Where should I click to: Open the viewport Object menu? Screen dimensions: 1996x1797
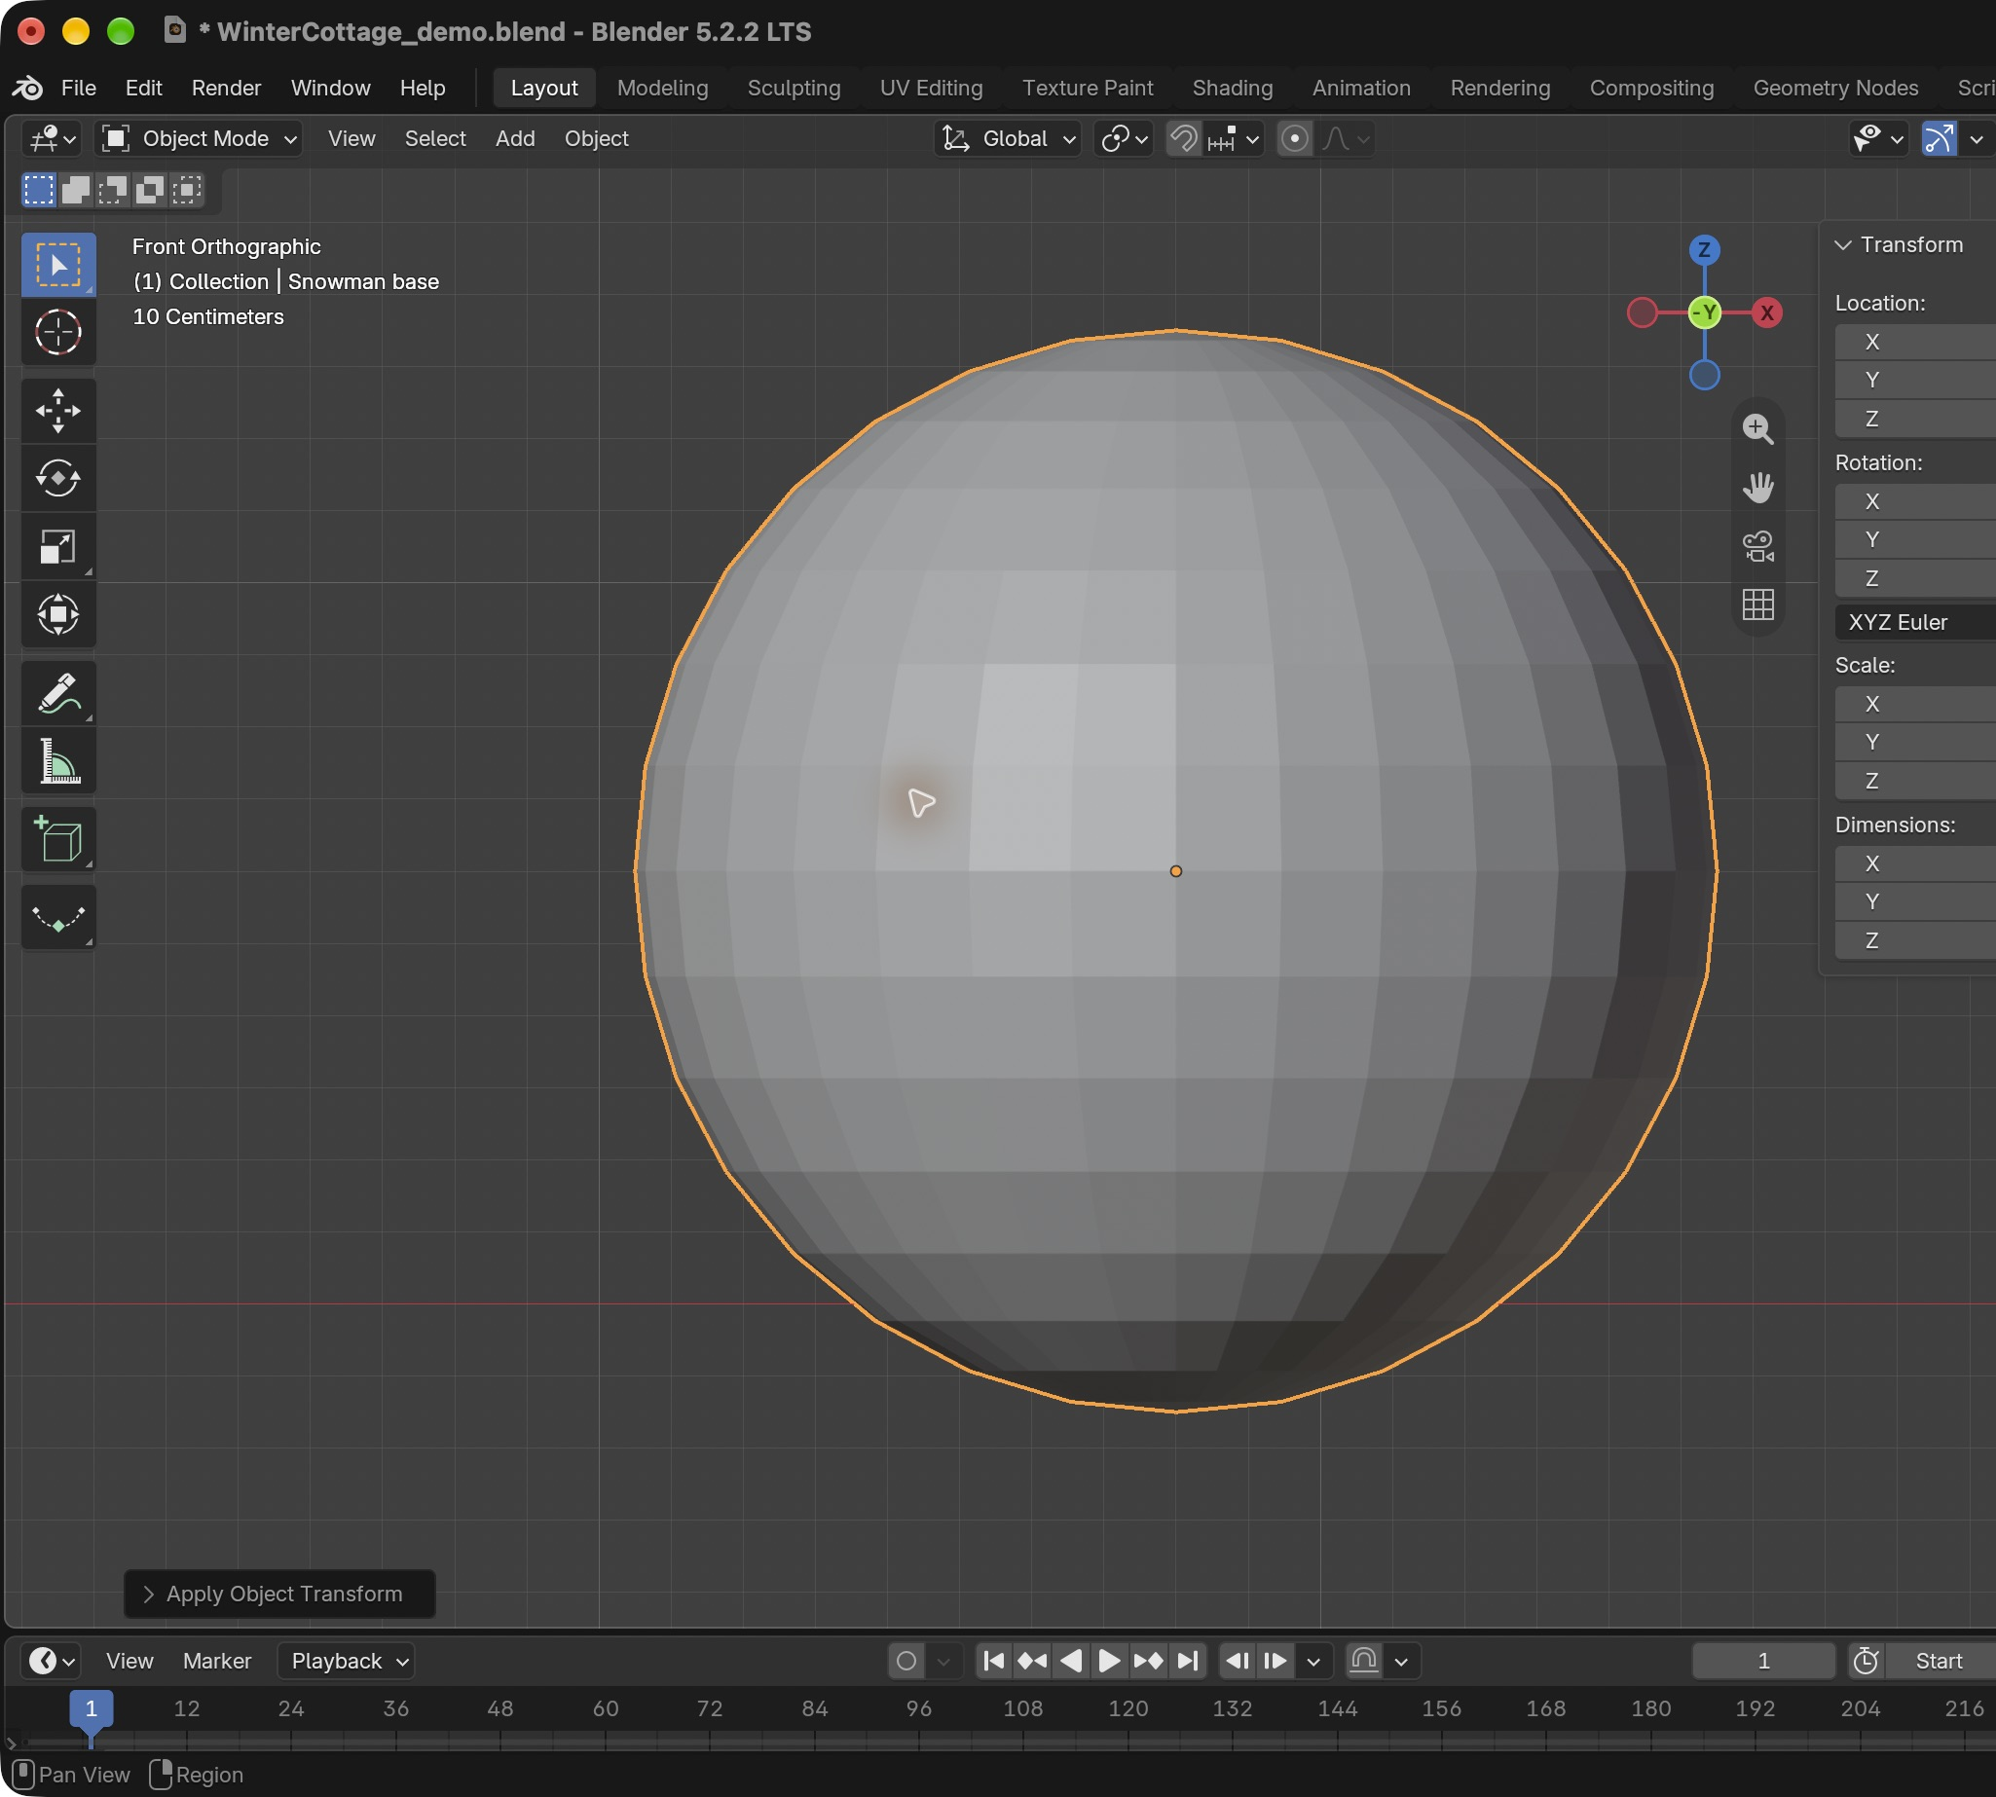[596, 138]
